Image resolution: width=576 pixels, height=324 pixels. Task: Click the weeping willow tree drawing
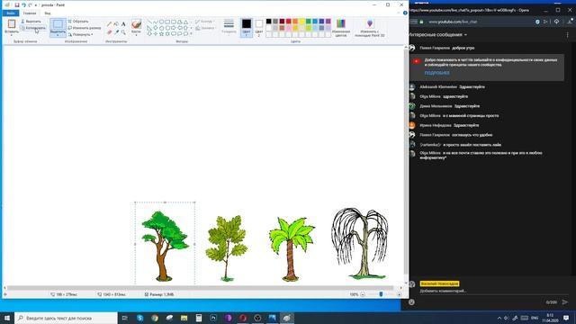(360, 243)
